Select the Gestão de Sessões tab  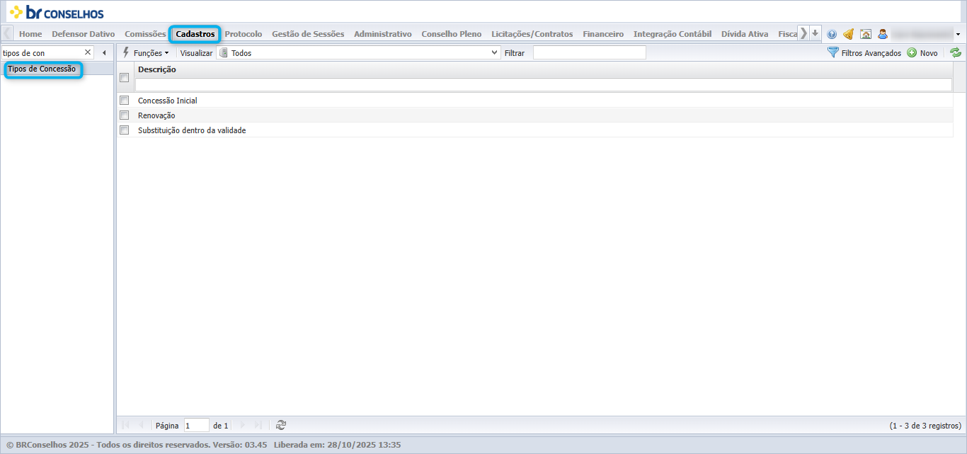click(308, 34)
